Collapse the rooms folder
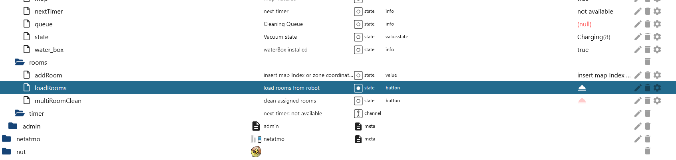 20,63
